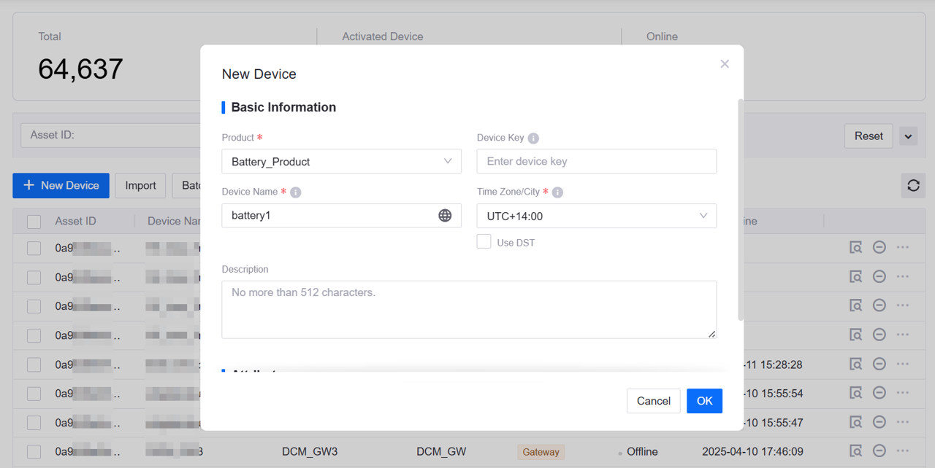The height and width of the screenshot is (468, 935).
Task: Open more options for the third device row
Action: (x=903, y=305)
